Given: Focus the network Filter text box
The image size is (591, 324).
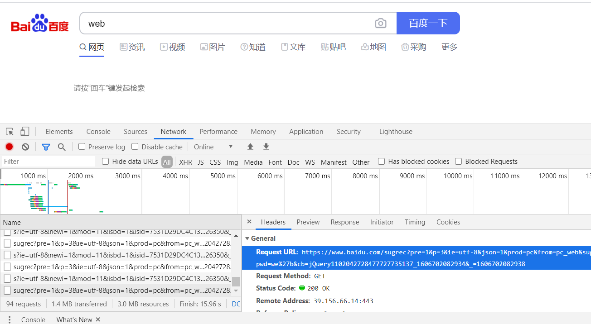Looking at the screenshot, I should tap(48, 162).
